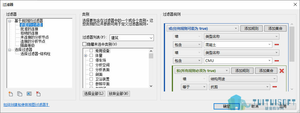Image resolution: width=300 pixels, height=113 pixels.
Task: Click 添加规则 in the AND set
Action: 242,71
